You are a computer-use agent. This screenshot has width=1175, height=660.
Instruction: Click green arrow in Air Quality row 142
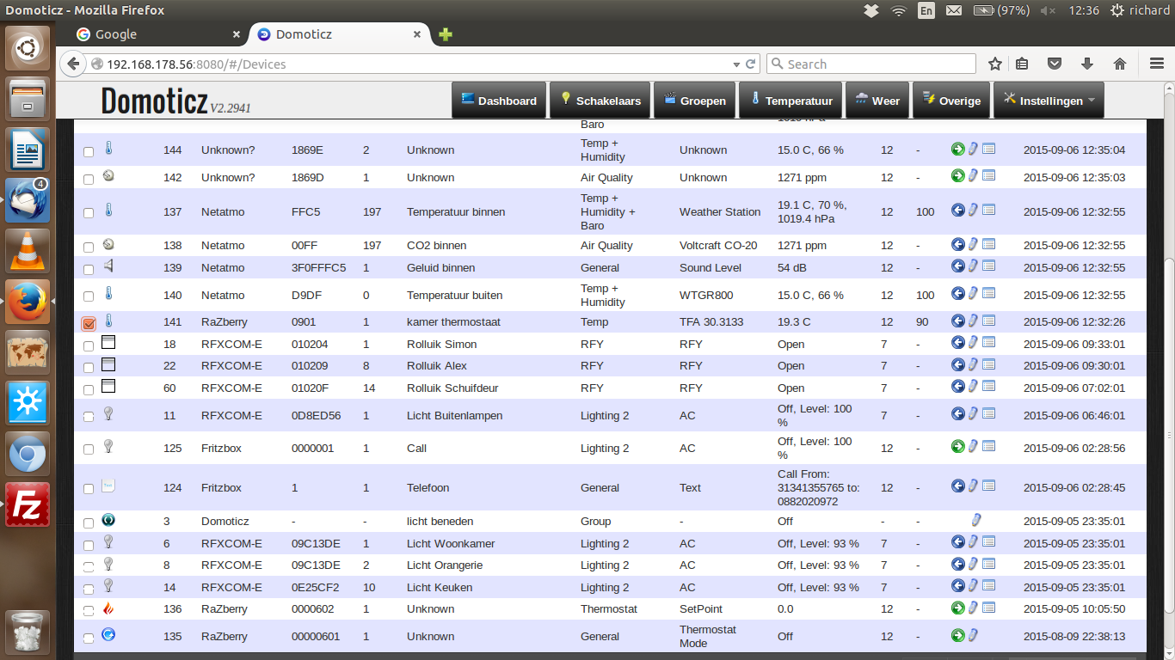point(958,175)
